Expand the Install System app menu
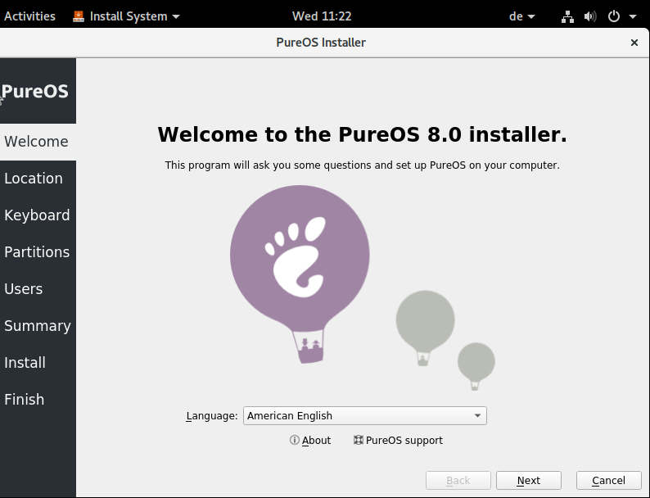The image size is (650, 498). point(176,16)
